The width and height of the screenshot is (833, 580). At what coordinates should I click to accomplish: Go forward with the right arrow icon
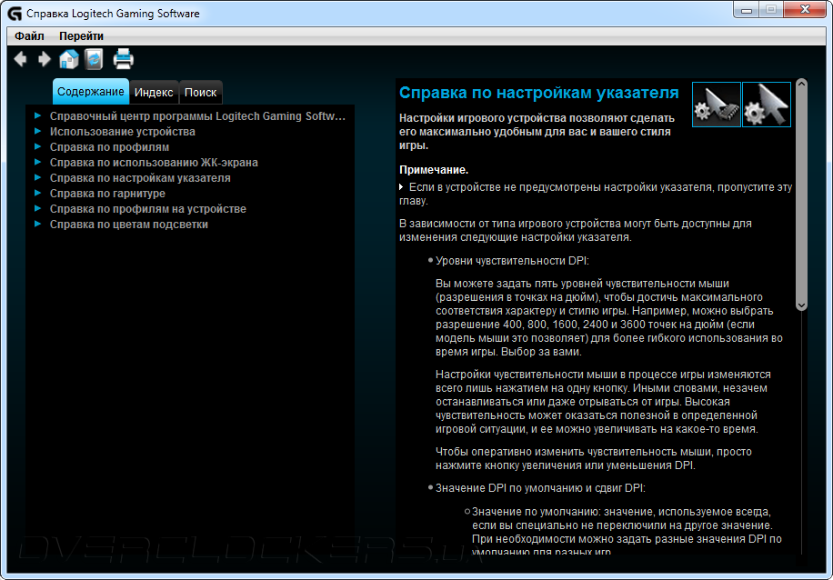click(44, 59)
